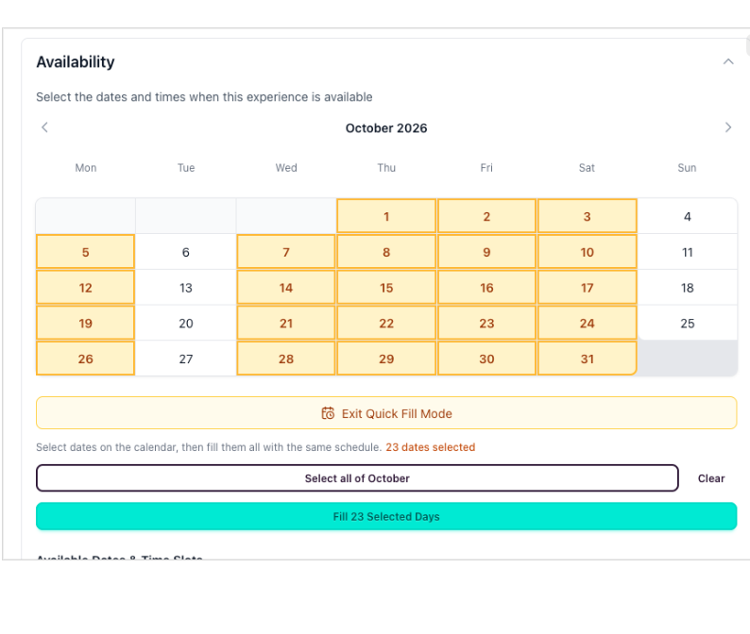Deselect October 2 on the calendar
Screen dimensions: 750x634
[486, 216]
